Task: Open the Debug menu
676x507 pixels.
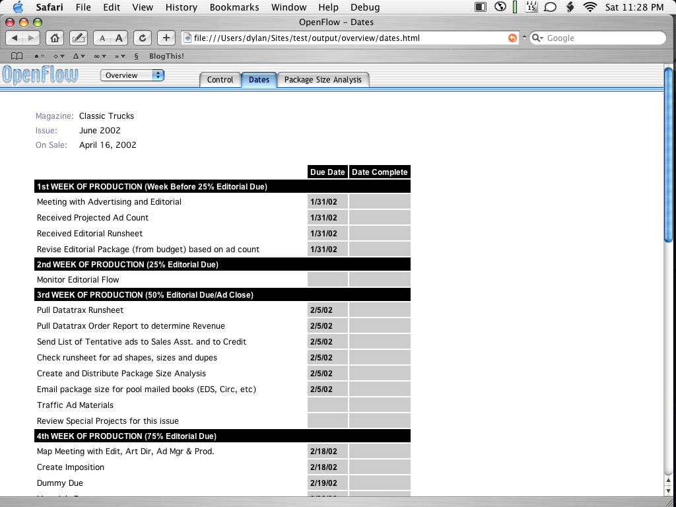Action: pyautogui.click(x=365, y=7)
